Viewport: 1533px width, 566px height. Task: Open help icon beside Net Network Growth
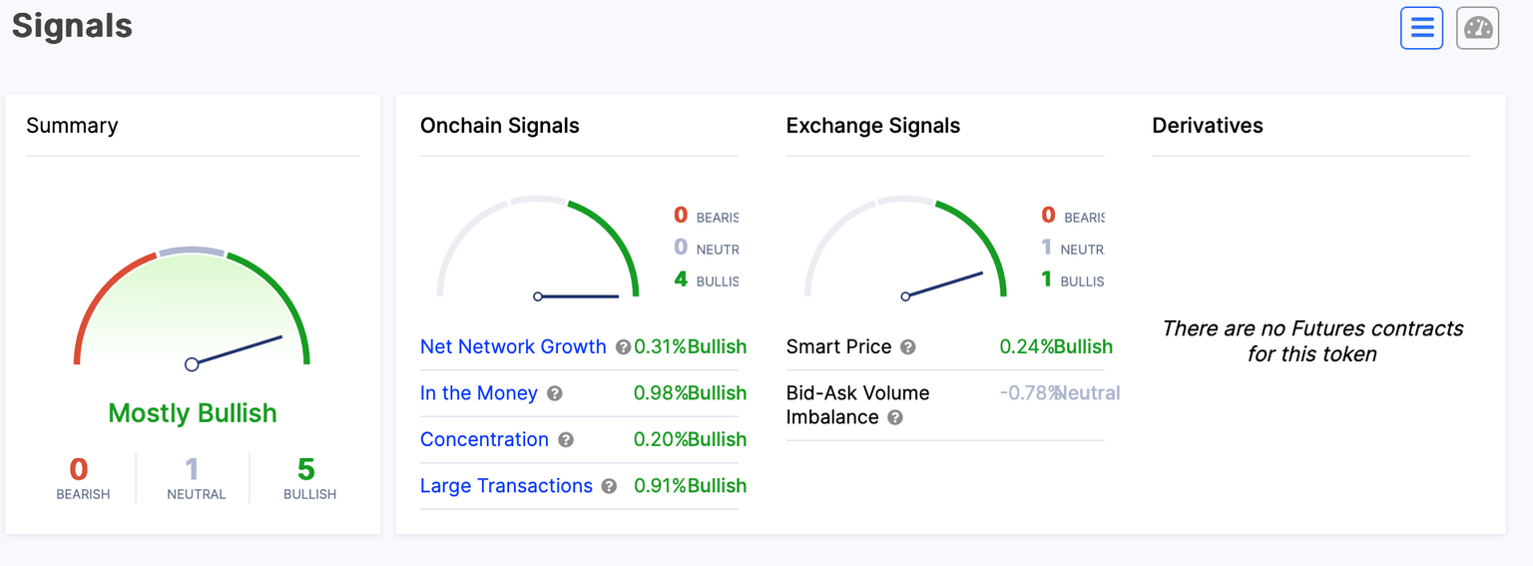click(x=623, y=347)
